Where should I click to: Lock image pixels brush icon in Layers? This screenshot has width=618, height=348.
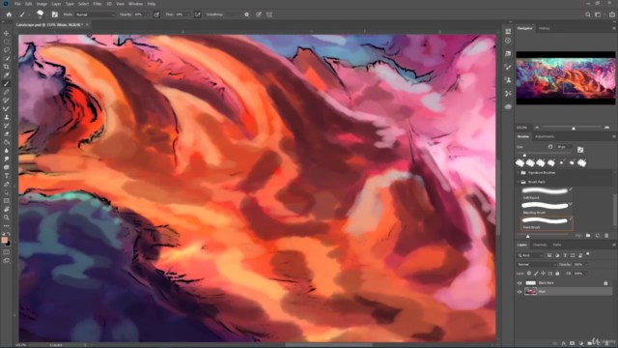[x=536, y=273]
